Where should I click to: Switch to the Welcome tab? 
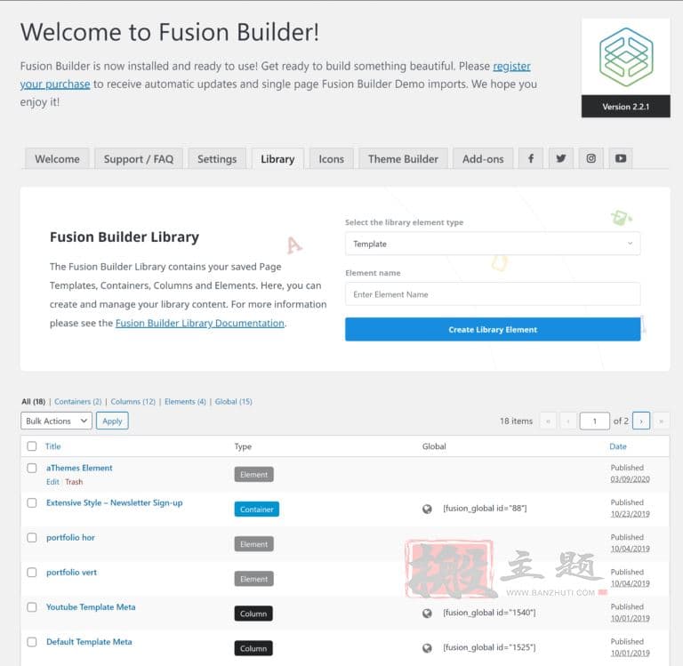click(57, 159)
